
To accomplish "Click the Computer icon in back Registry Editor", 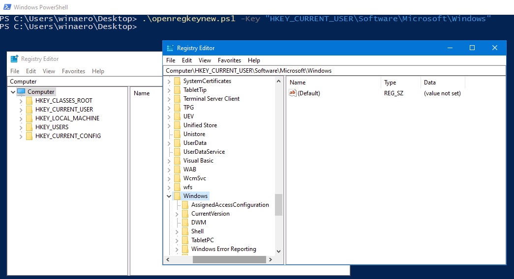I will click(x=21, y=92).
